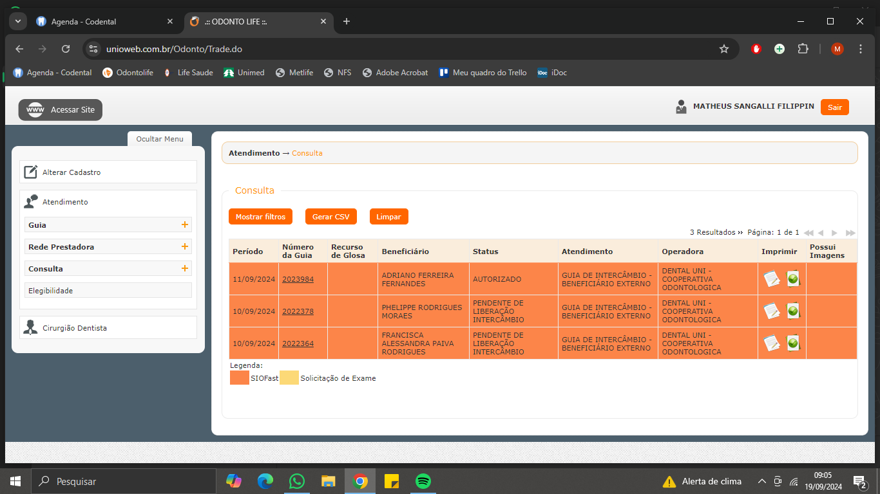Click print document icon for guia 2022364
880x494 pixels.
pos(771,343)
